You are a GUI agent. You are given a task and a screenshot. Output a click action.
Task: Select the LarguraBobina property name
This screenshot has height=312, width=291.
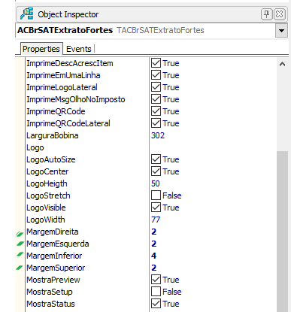pyautogui.click(x=53, y=135)
